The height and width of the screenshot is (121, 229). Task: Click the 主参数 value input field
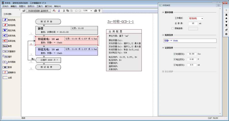[x=193, y=23]
